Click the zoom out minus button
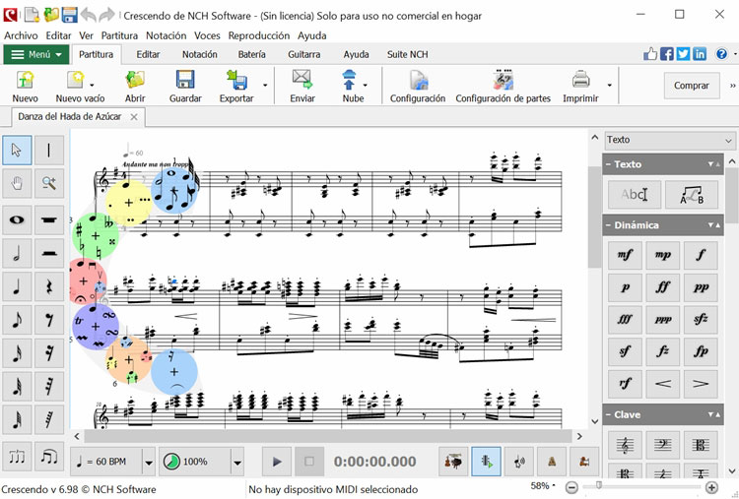Screen dimensions: 739x499 571,488
